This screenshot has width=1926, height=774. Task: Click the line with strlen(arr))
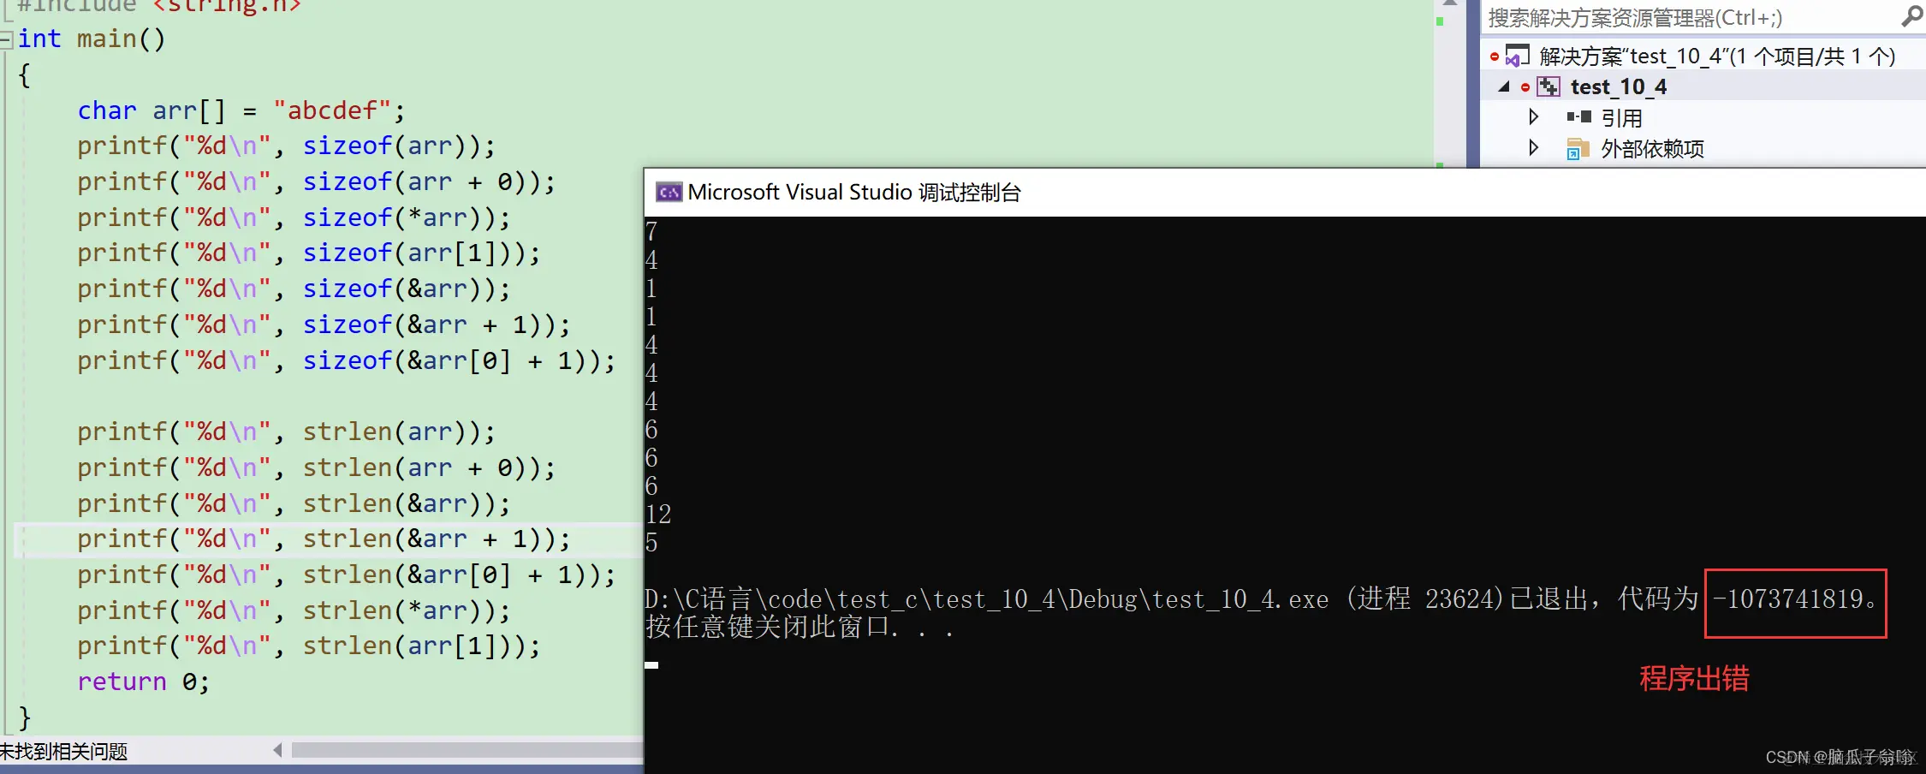(286, 432)
